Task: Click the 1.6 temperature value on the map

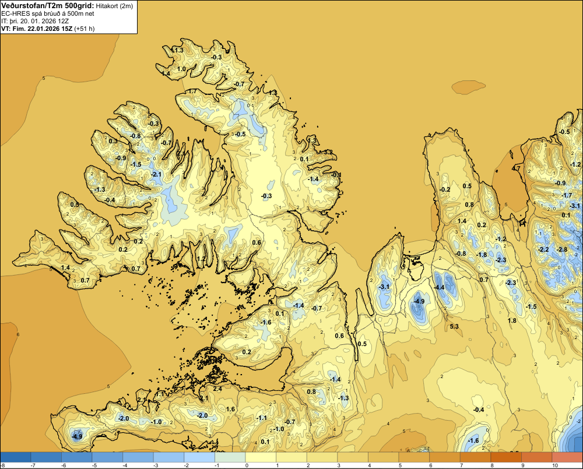Action: 230,409
